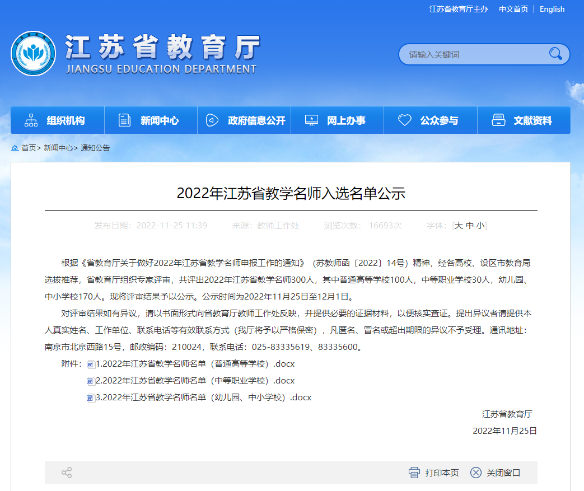Click the Jiangsu Education Department logo
Viewport: 584px width, 491px height.
[34, 54]
